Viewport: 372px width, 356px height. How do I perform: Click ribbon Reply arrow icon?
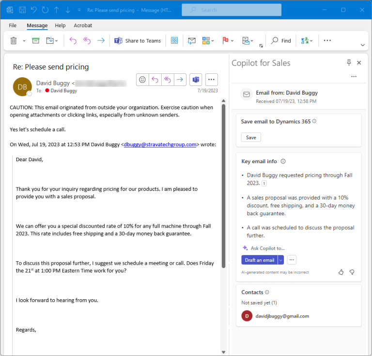point(73,41)
